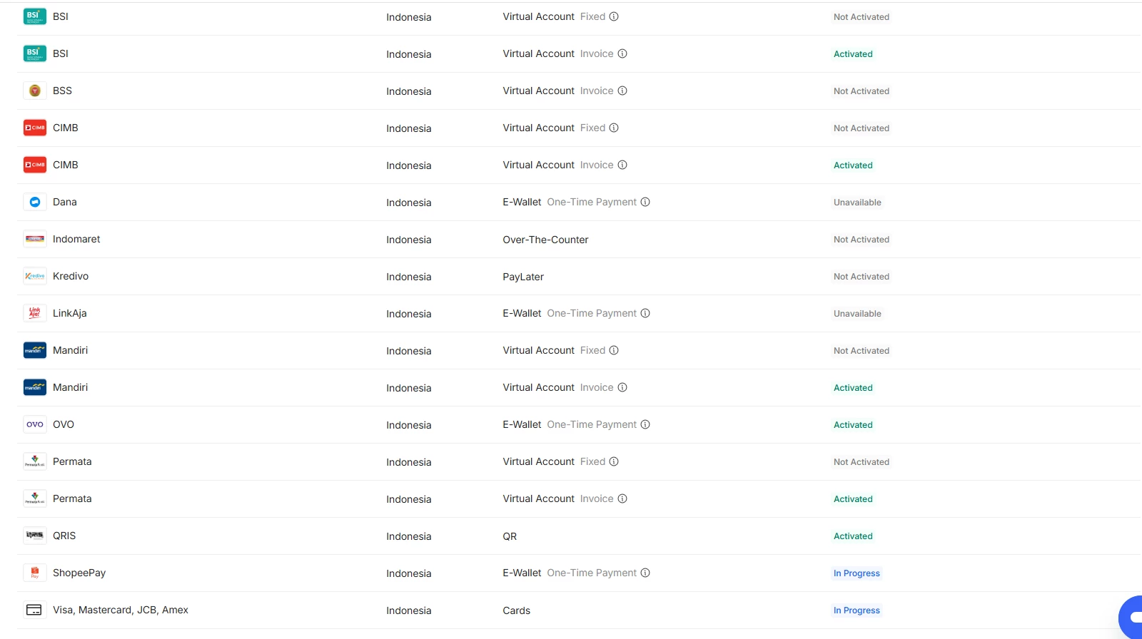The height and width of the screenshot is (639, 1142).
Task: Click the credit card icon for Visa, Mastercard
Action: [x=34, y=610]
